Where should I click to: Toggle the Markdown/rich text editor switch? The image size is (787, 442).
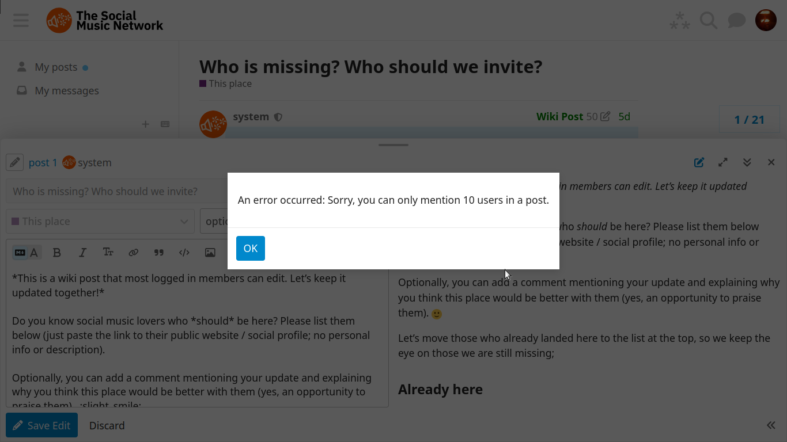[27, 253]
